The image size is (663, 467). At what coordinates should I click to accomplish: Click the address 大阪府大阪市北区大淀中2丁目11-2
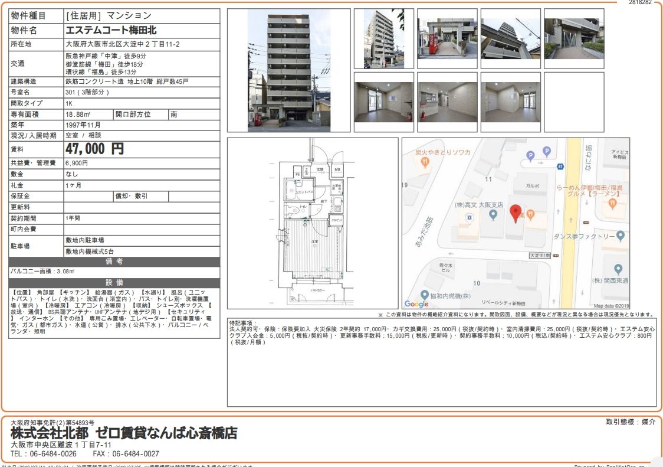123,44
